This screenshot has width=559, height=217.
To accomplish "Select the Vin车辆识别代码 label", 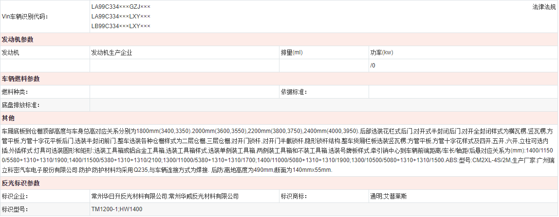I will (25, 17).
